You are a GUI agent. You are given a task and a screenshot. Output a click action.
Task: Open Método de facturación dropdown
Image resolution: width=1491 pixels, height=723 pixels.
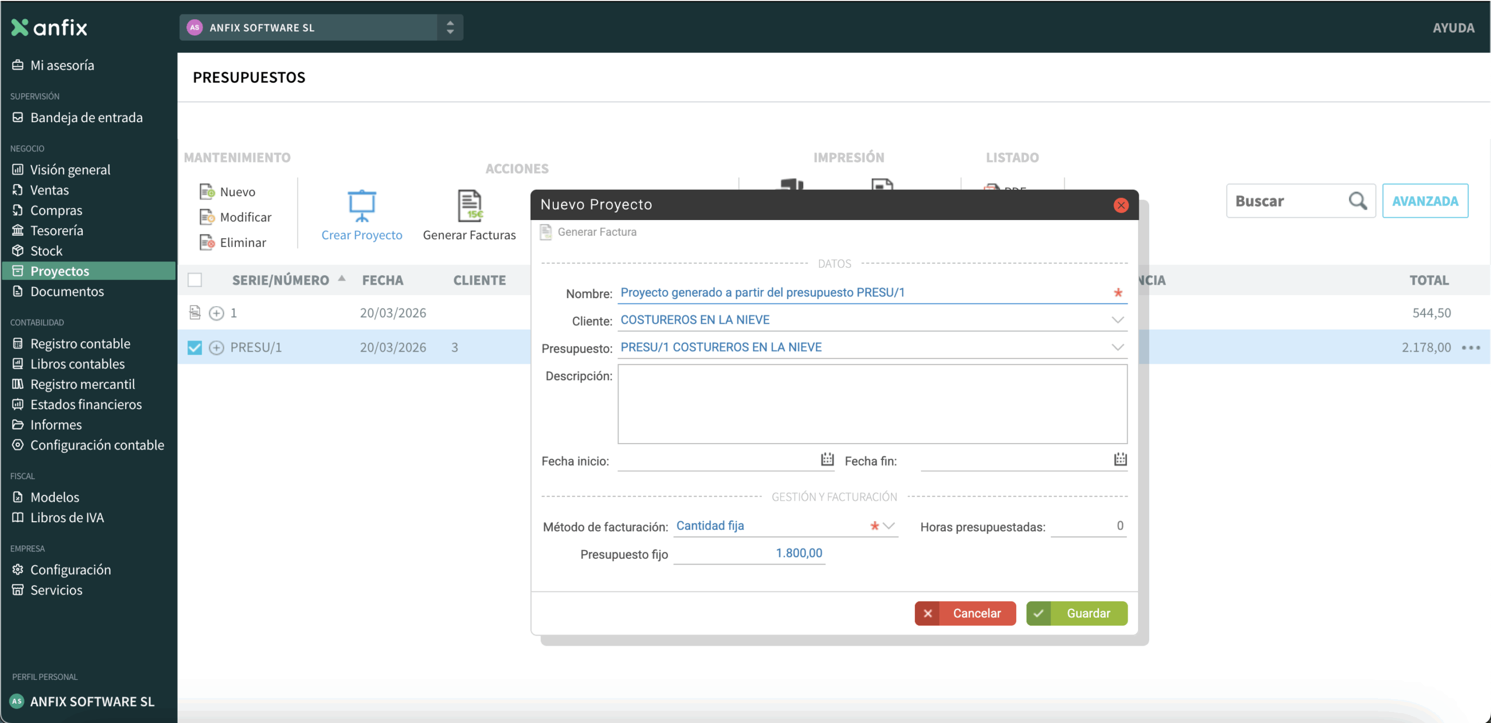tap(889, 526)
